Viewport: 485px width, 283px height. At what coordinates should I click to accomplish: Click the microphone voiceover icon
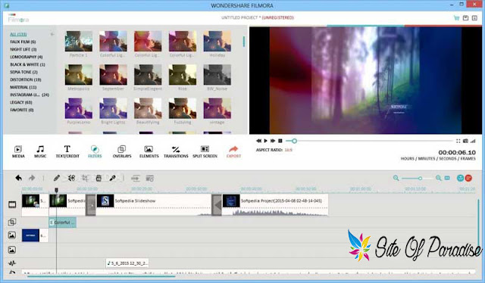(x=113, y=178)
